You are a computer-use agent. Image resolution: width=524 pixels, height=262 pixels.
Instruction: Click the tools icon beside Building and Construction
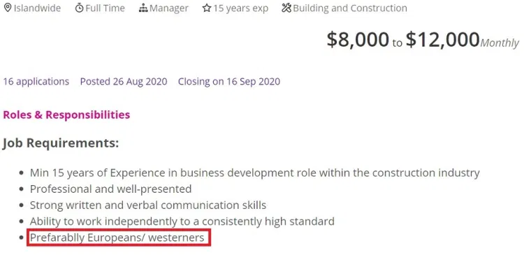[286, 8]
